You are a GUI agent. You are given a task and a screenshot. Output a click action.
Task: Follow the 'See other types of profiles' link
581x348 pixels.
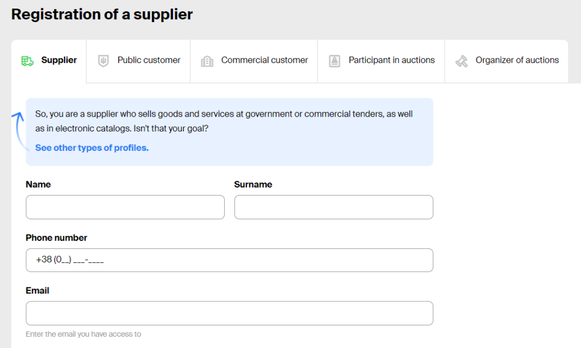coord(92,148)
